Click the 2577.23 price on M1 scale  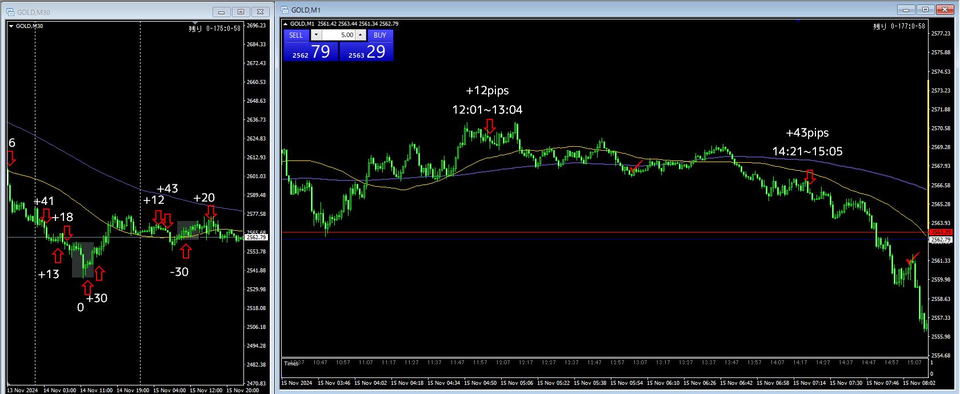click(941, 34)
